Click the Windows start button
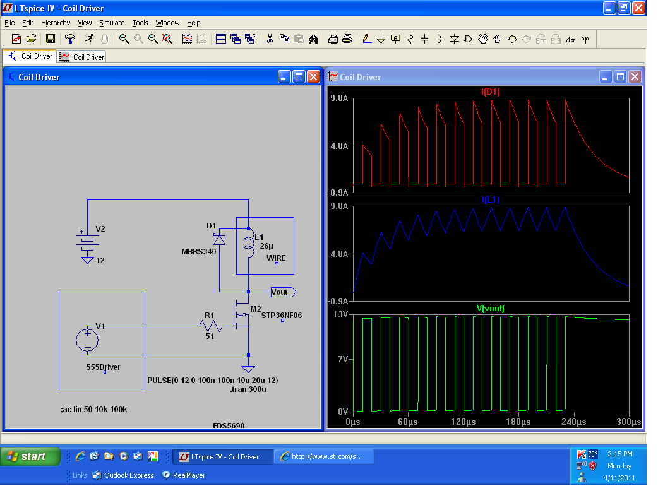 click(x=30, y=456)
